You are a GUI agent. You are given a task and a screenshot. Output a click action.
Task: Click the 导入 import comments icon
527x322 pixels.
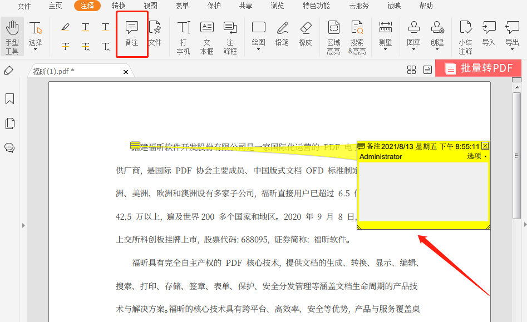488,34
